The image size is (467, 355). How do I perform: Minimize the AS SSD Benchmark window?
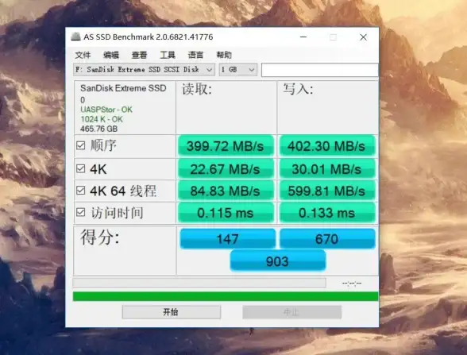[303, 37]
